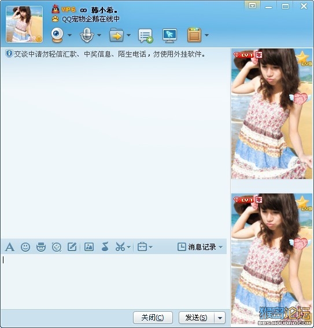
Task: Send a window shake nudge icon
Action: tap(57, 247)
